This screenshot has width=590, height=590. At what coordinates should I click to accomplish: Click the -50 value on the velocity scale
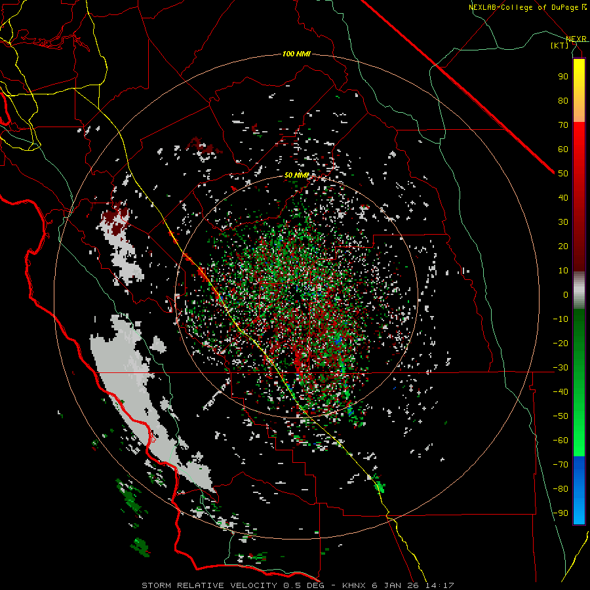coord(560,416)
